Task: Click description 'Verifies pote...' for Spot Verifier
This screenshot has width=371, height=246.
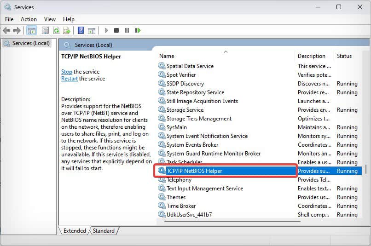Action: [x=314, y=75]
